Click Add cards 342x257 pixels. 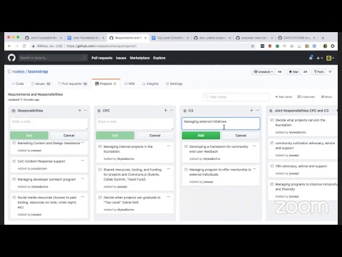click(x=284, y=97)
